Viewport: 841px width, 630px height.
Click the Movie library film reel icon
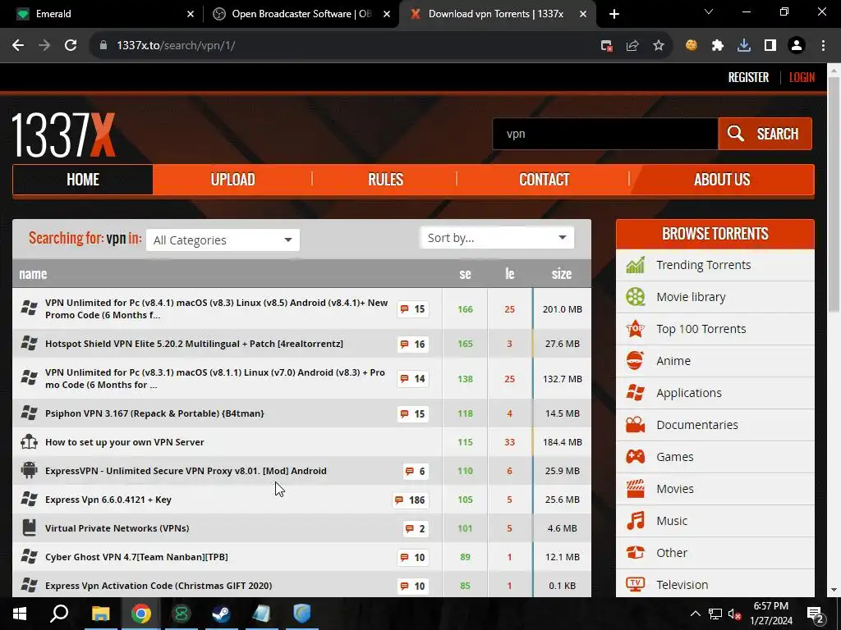pyautogui.click(x=635, y=297)
